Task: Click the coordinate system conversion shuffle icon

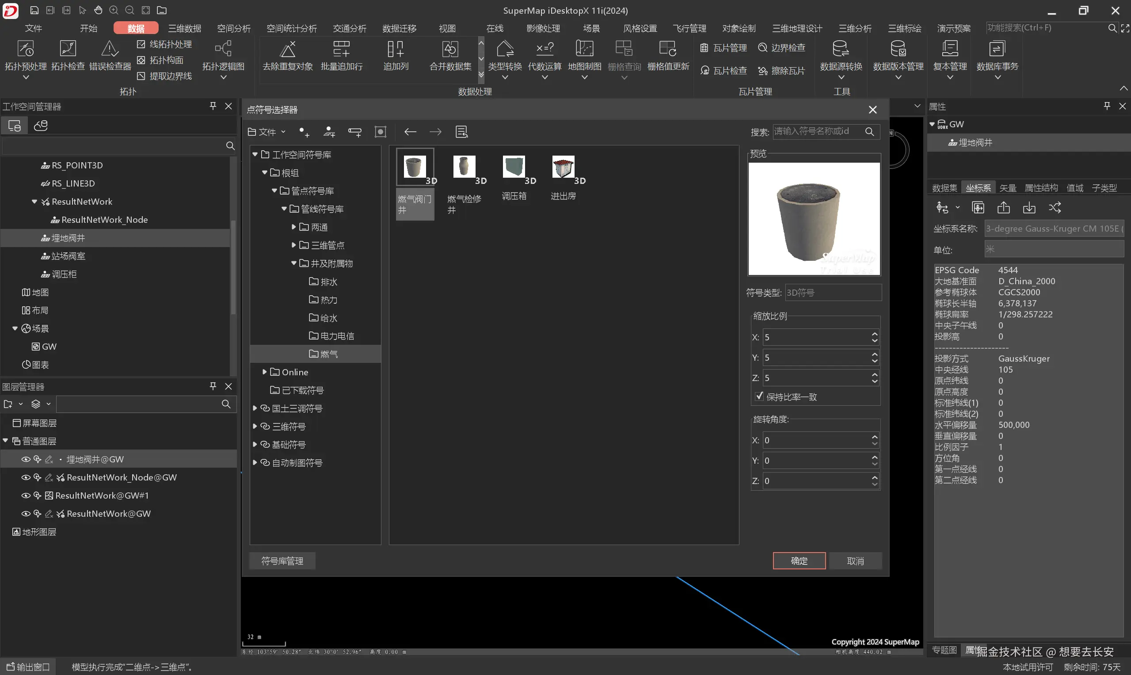Action: 1055,208
